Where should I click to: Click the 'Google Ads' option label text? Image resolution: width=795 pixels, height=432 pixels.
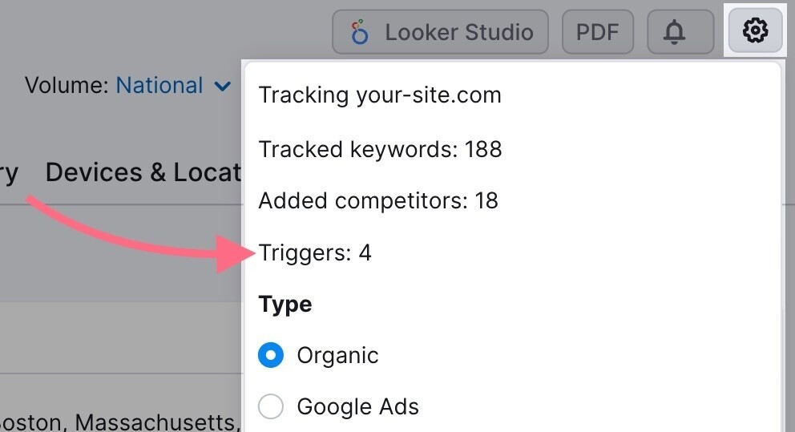coord(357,406)
